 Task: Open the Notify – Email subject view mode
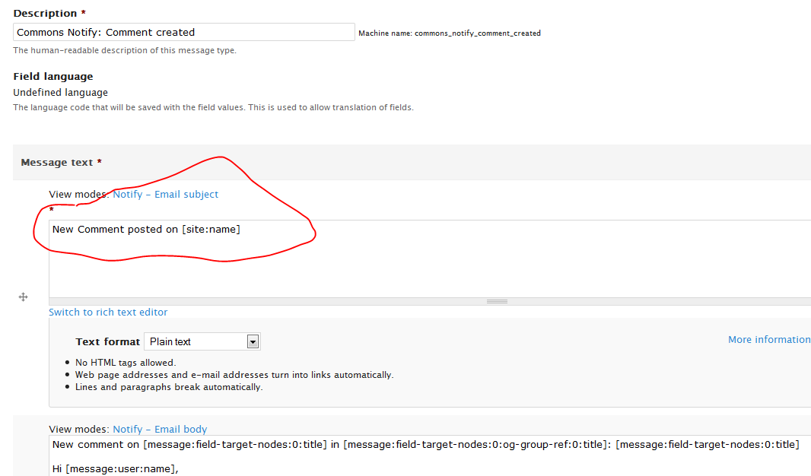tap(165, 194)
